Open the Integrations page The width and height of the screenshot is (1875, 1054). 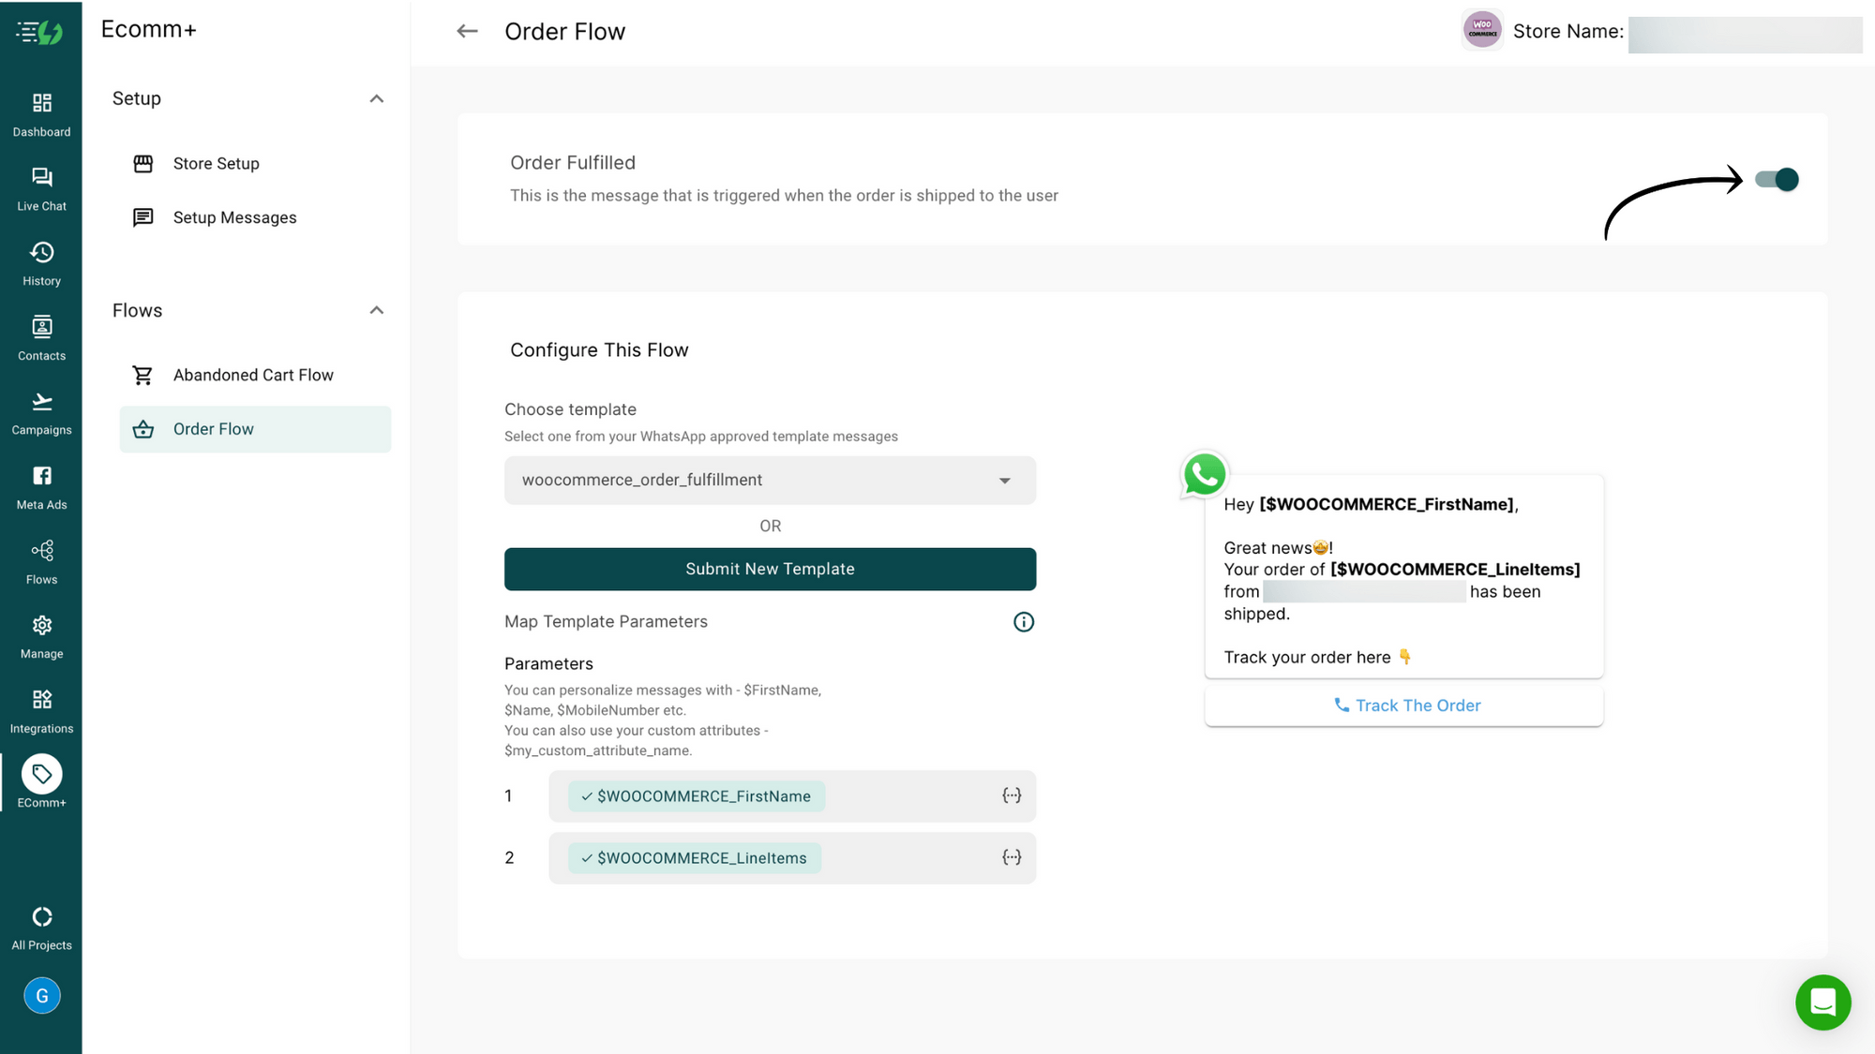pyautogui.click(x=41, y=708)
